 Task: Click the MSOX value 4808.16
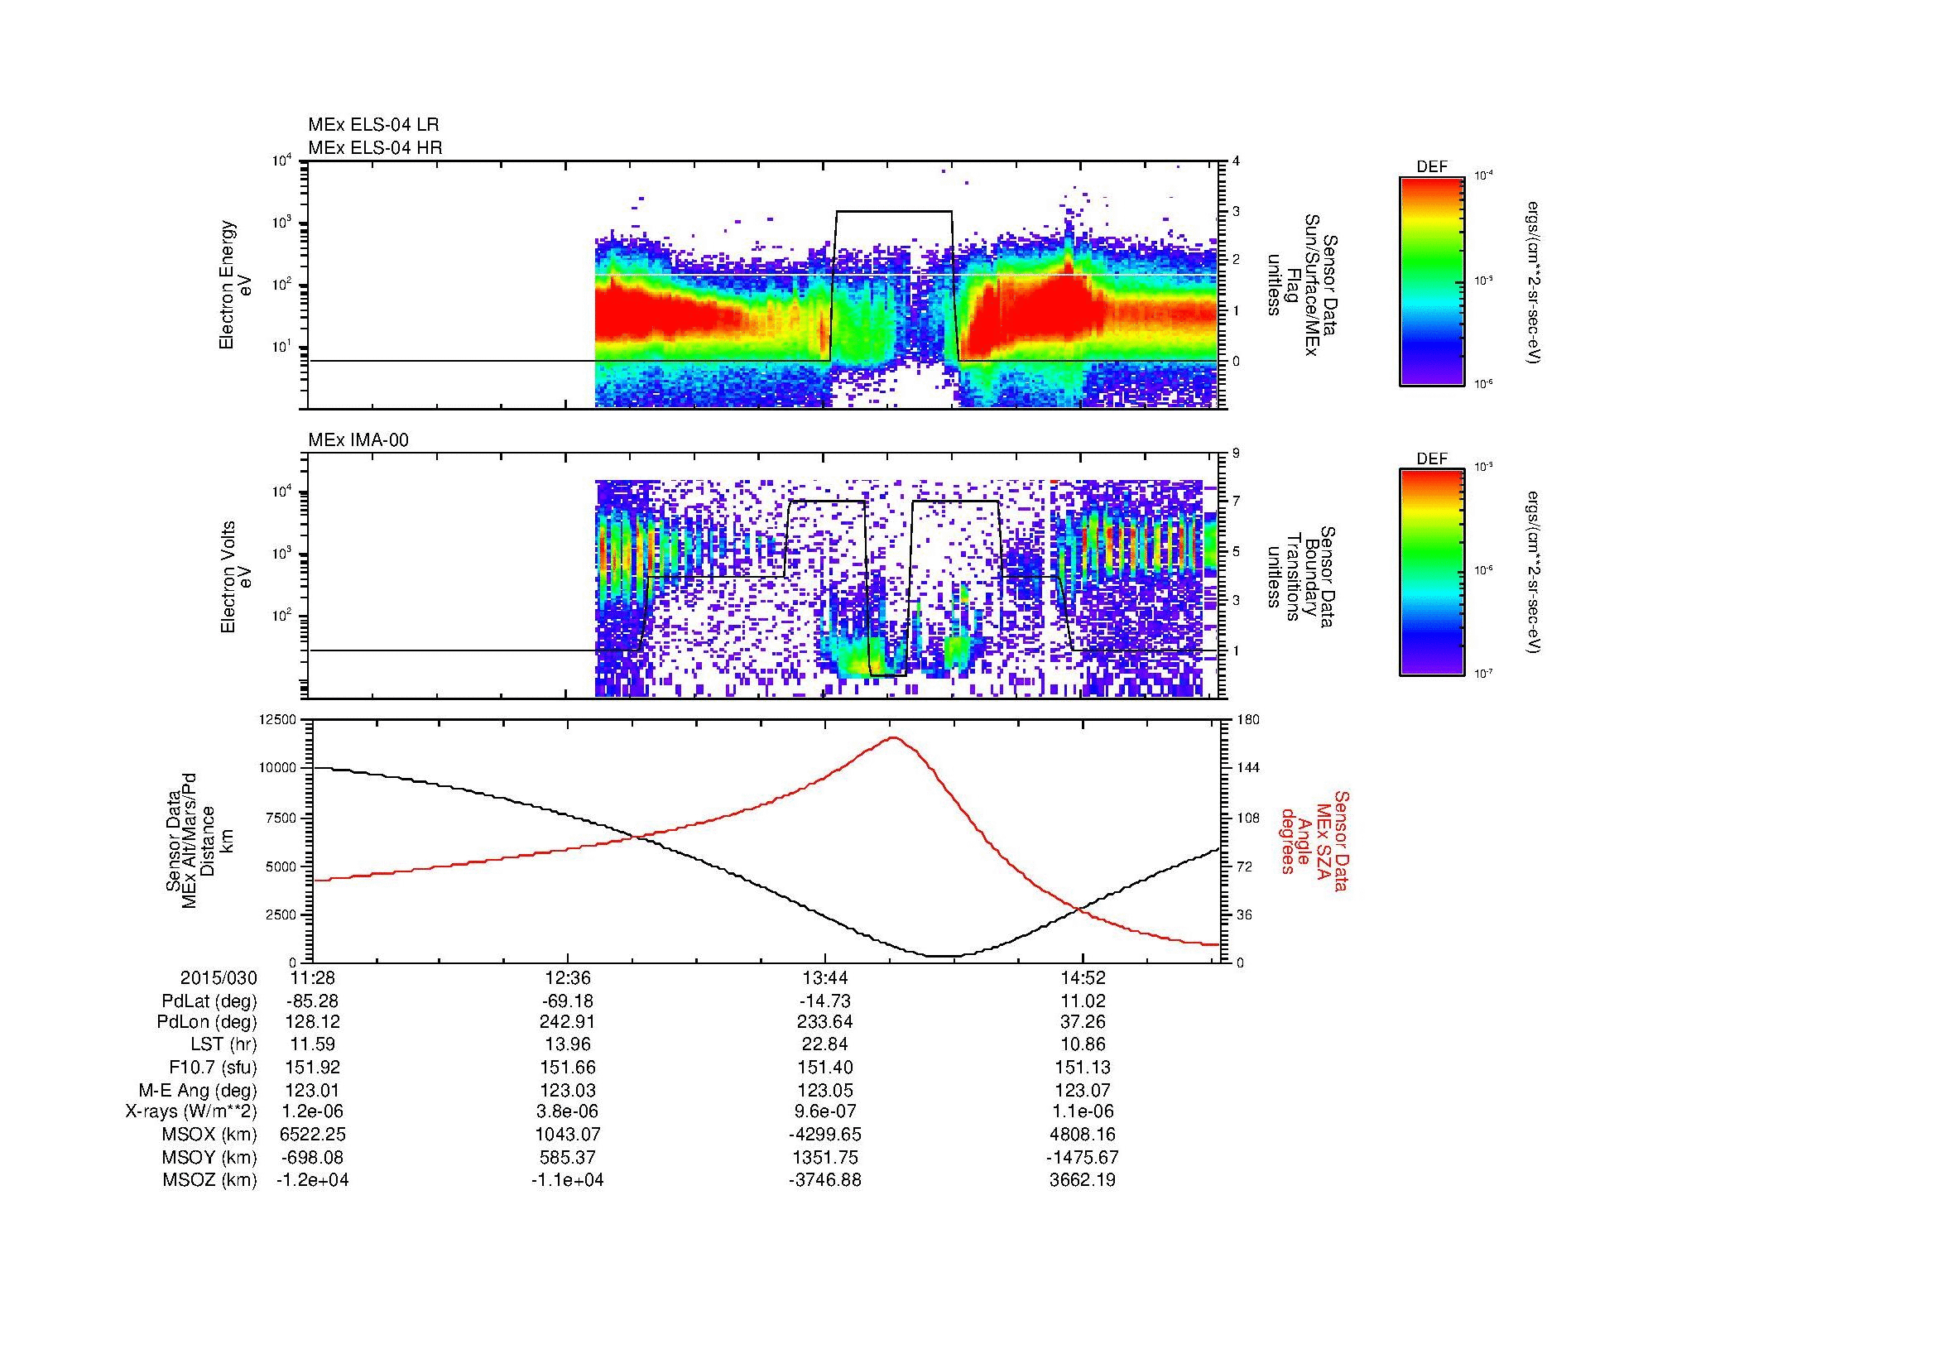(x=1083, y=1135)
